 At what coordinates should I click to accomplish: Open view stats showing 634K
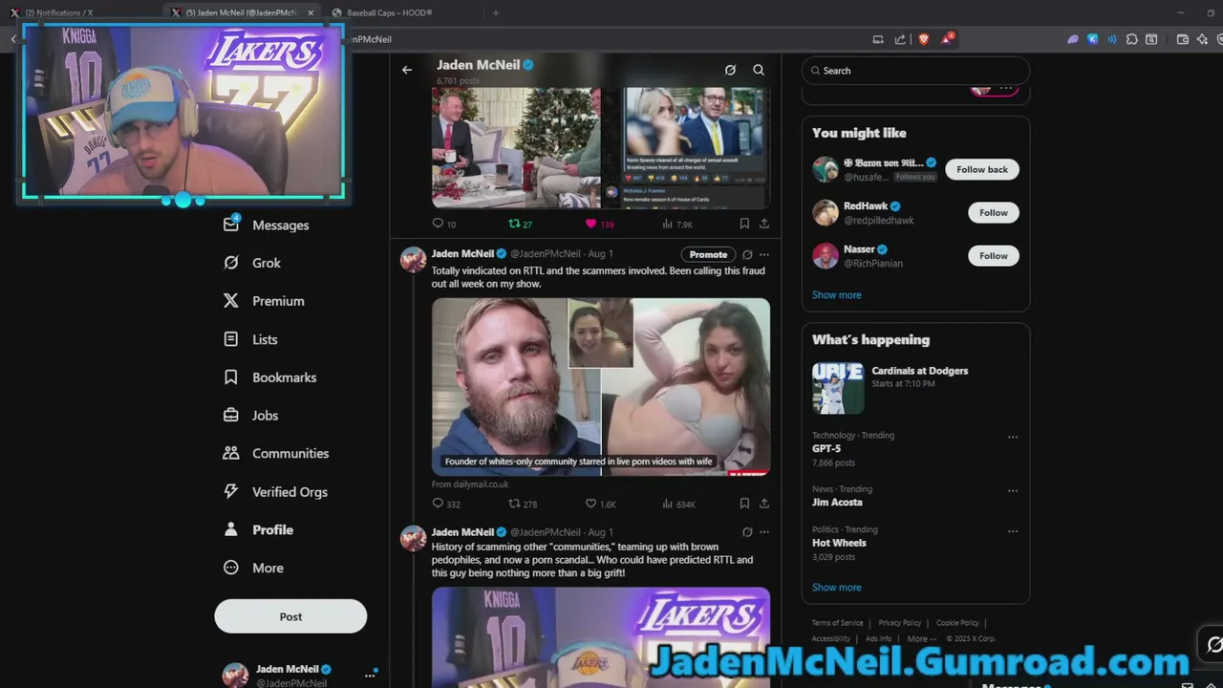(678, 504)
